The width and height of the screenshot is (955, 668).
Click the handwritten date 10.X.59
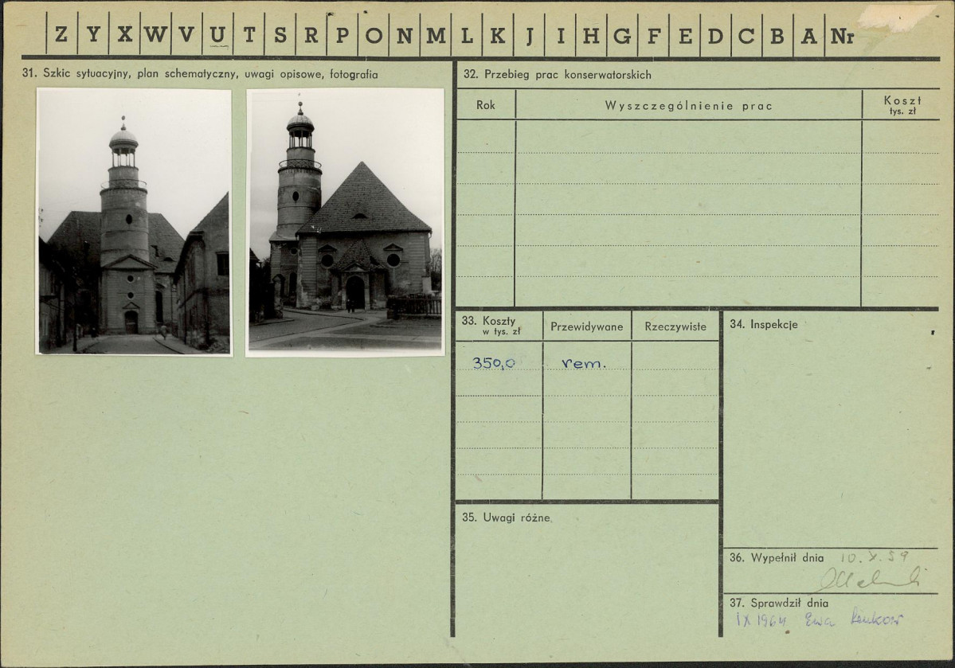(875, 557)
